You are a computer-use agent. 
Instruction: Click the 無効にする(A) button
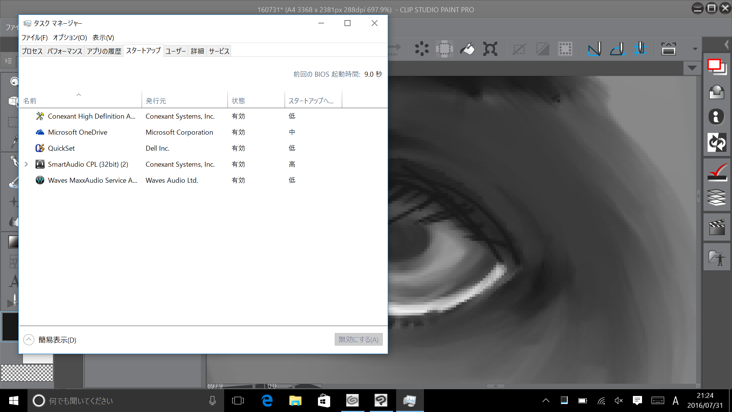(358, 340)
